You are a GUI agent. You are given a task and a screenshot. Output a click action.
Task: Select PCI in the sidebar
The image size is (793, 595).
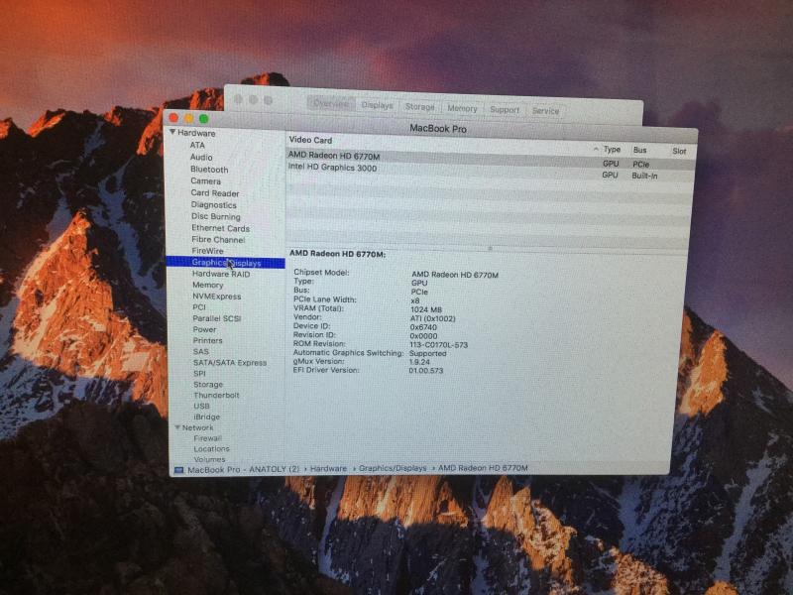[x=199, y=307]
